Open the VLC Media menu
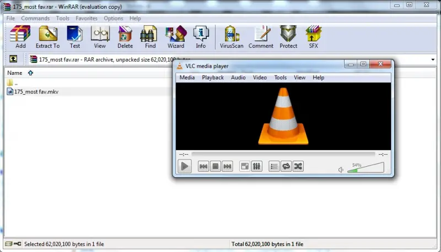Screen dimensions: 441x252 [x=187, y=78]
